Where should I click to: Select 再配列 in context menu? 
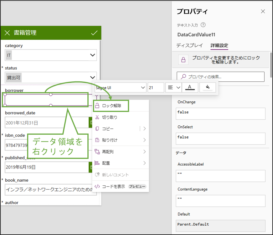(121, 152)
